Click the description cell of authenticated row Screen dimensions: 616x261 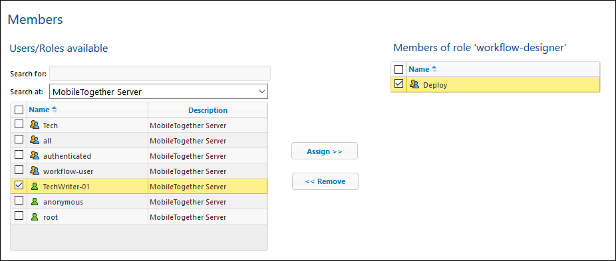pos(208,156)
